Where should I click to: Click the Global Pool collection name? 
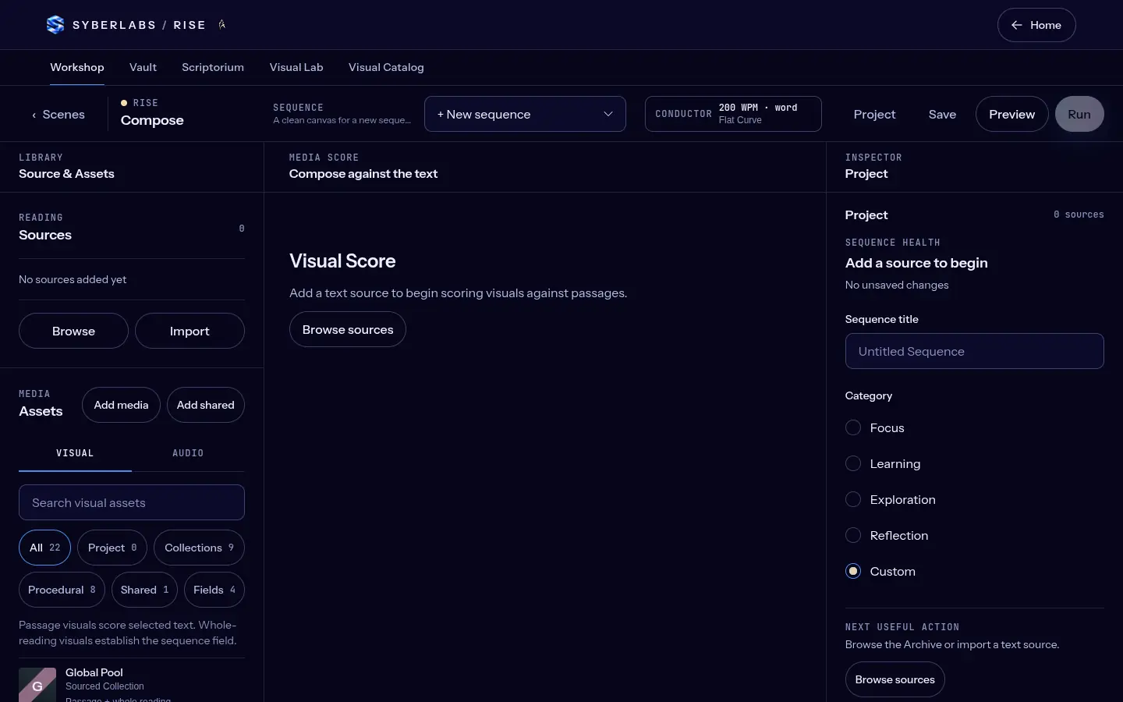(x=94, y=672)
